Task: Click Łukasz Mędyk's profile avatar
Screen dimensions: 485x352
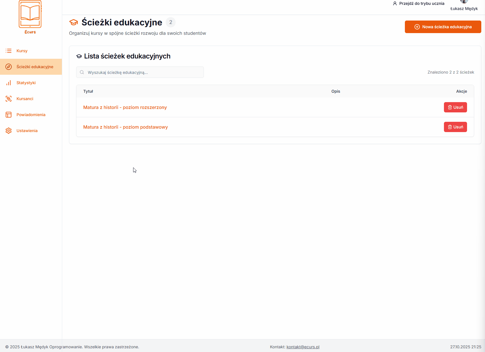Action: 464,2
